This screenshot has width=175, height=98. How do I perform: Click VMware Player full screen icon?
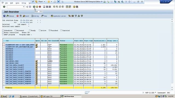coord(59,2)
